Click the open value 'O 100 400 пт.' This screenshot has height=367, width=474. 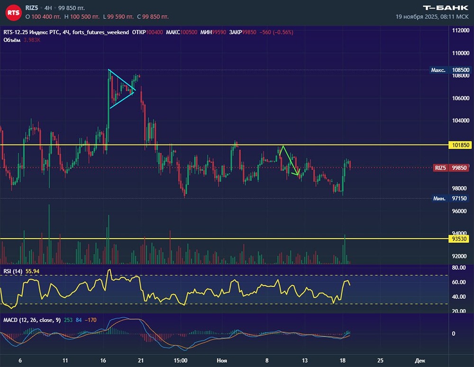(43, 17)
